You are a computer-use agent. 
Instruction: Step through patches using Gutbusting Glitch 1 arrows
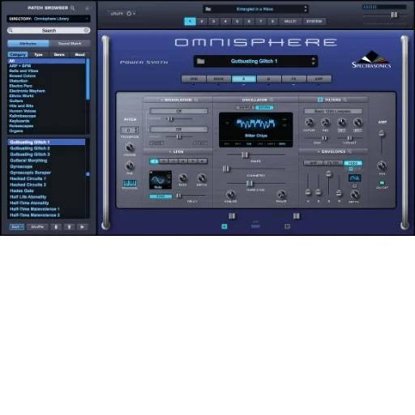[x=313, y=61]
